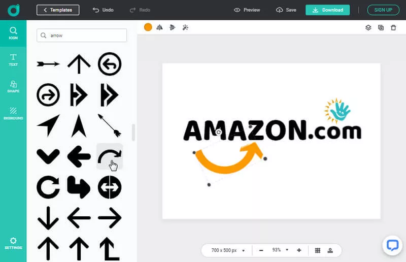Select the AMAZON.com text on canvas
The image size is (406, 262).
(273, 130)
